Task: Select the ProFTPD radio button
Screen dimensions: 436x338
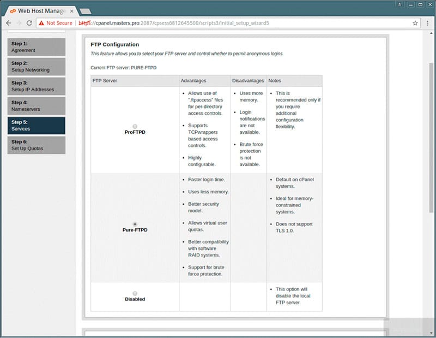Action: point(135,126)
